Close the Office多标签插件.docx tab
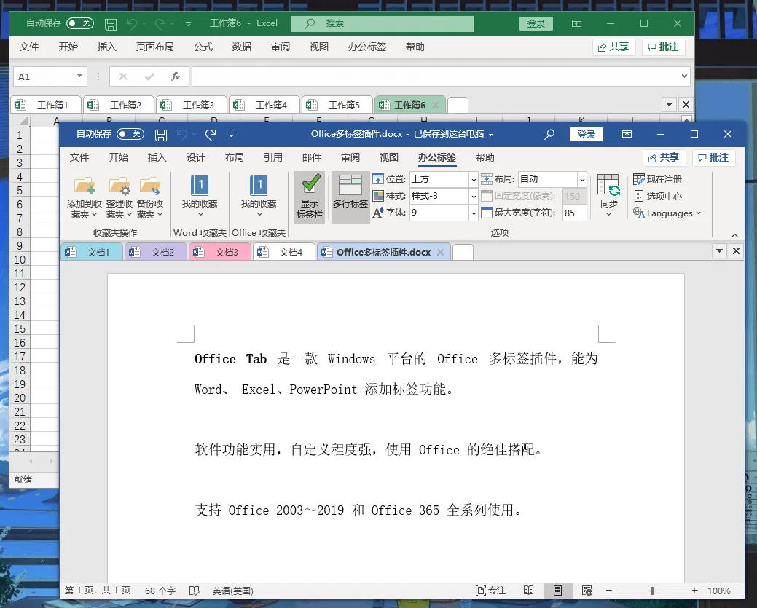The height and width of the screenshot is (608, 757). pyautogui.click(x=440, y=252)
